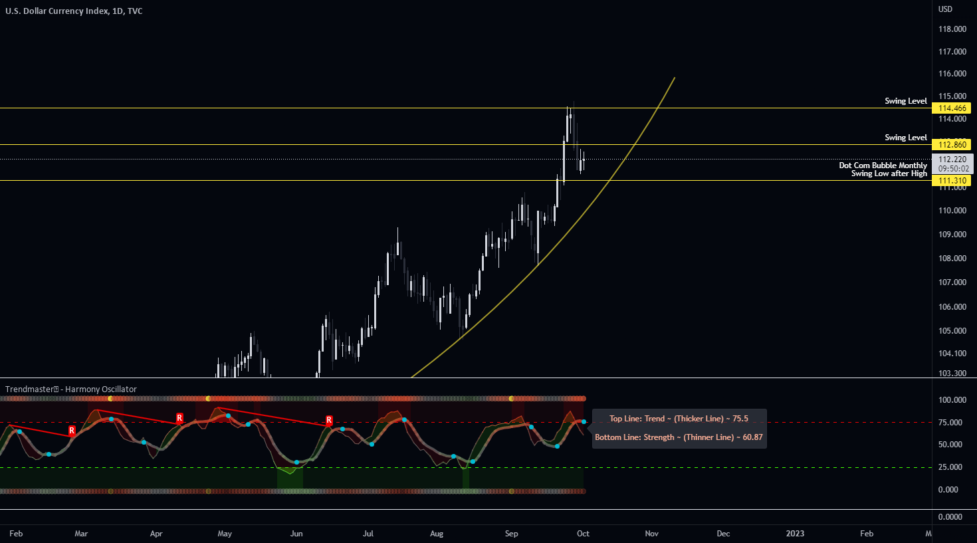Click the 105.000 price axis label
The height and width of the screenshot is (543, 977).
click(952, 331)
